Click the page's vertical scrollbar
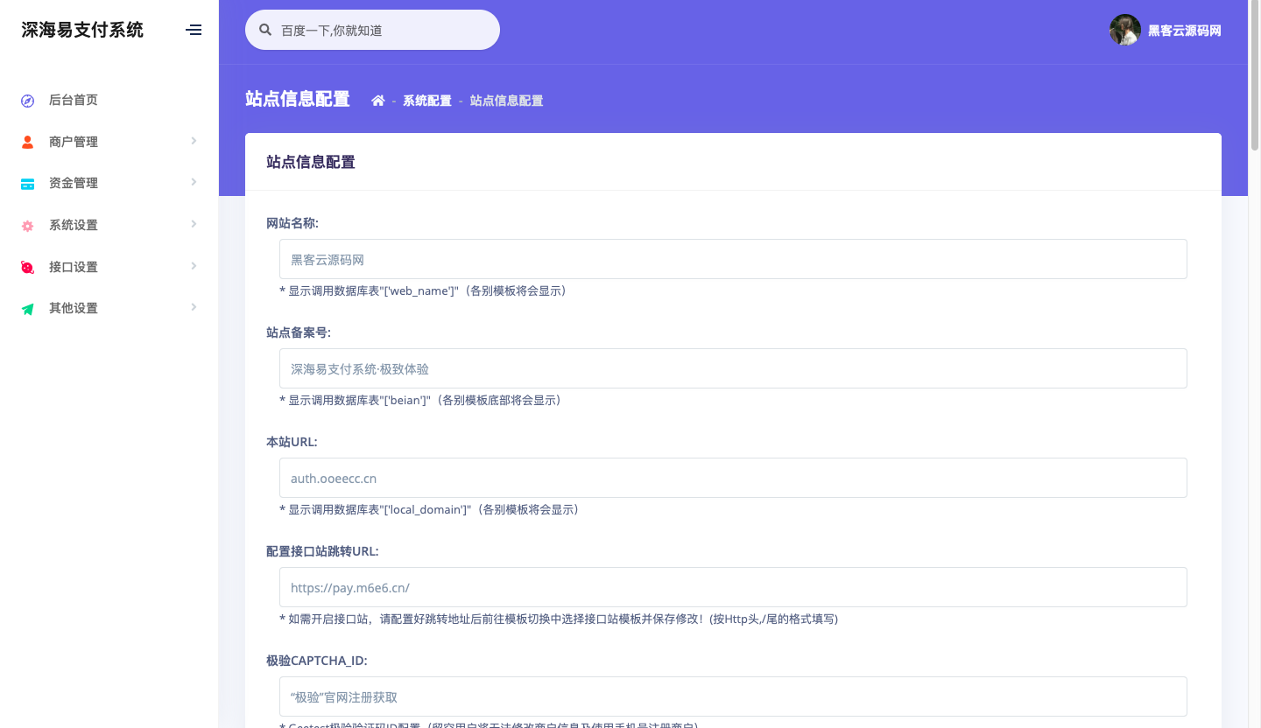The width and height of the screenshot is (1261, 728). tap(1255, 79)
